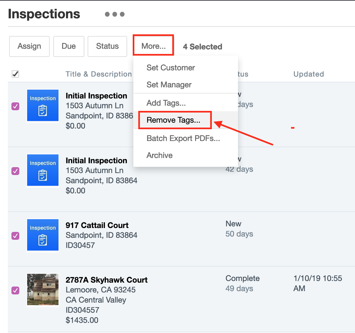Screen dimensions: 355x333
Task: Toggle the select-all checkbox in header
Action: click(15, 74)
